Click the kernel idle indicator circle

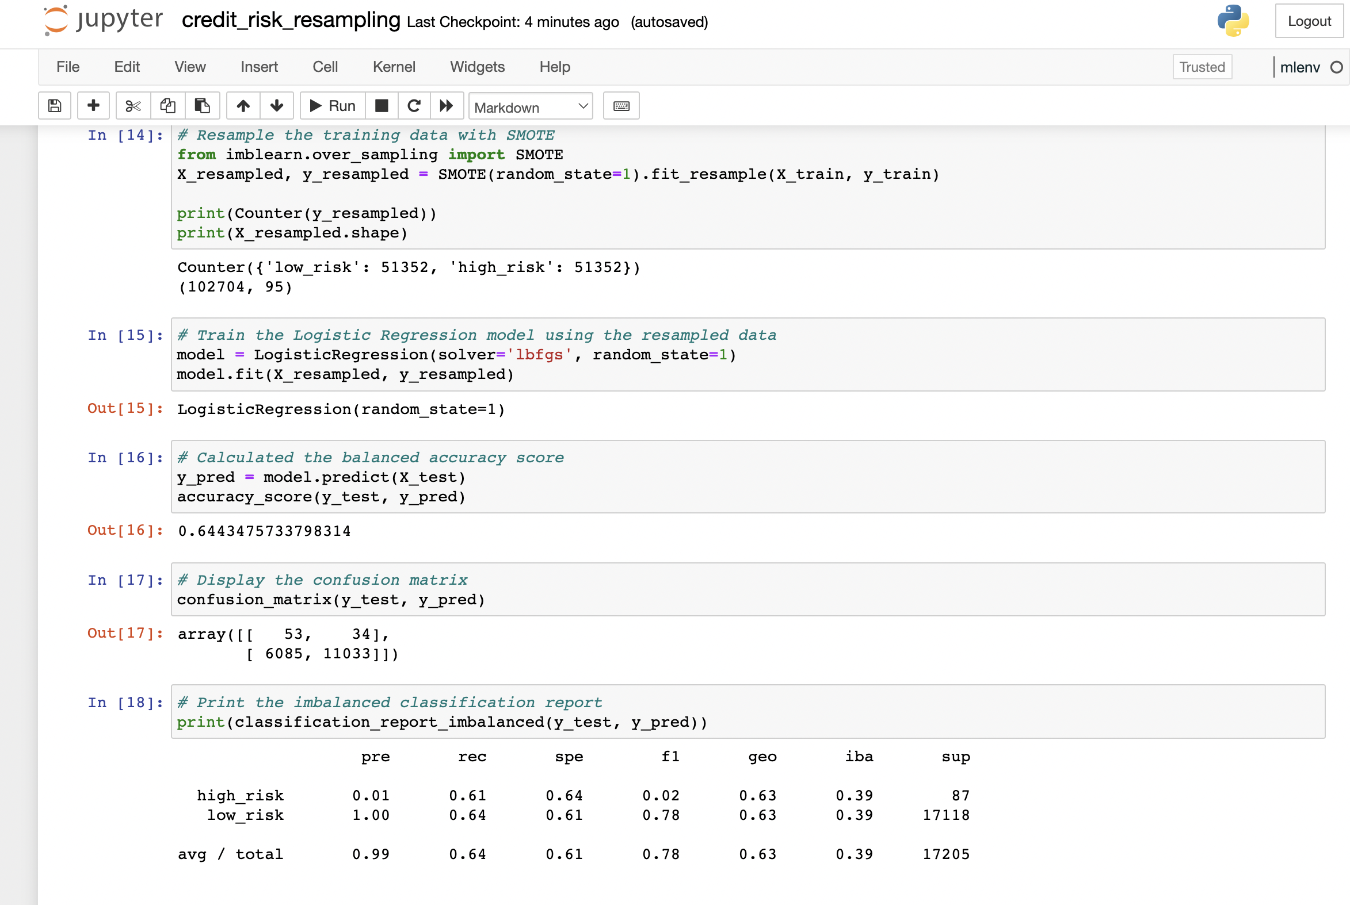(x=1336, y=67)
